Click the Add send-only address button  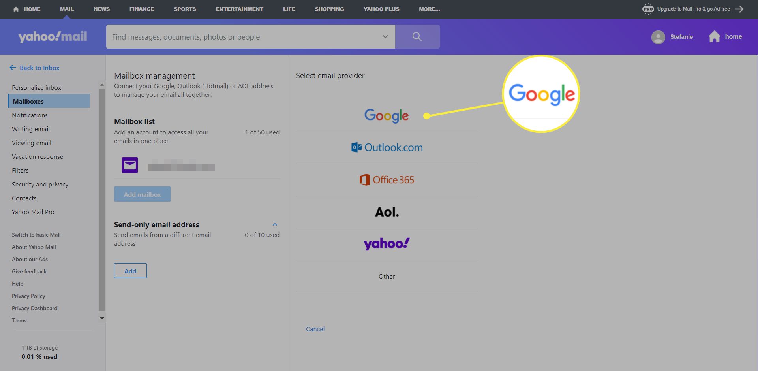pos(130,271)
